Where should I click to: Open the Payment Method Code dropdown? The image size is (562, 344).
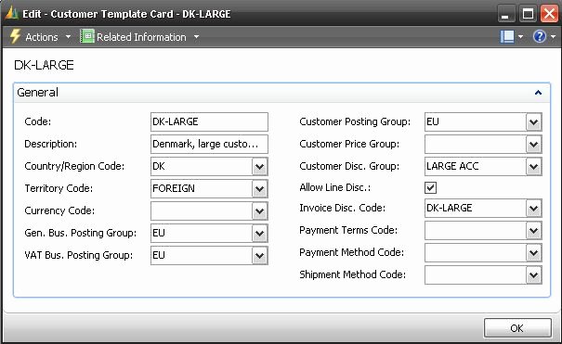coord(534,253)
